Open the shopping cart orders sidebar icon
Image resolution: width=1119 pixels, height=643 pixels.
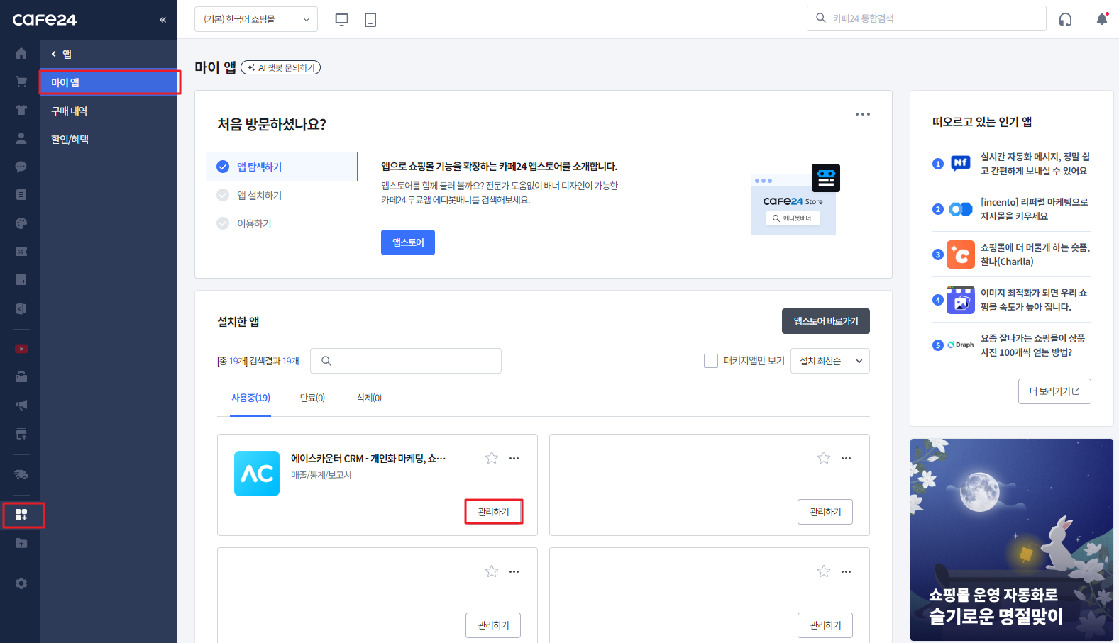[x=21, y=82]
